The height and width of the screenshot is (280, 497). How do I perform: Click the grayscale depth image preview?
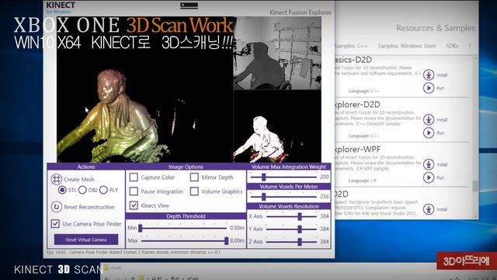277,53
